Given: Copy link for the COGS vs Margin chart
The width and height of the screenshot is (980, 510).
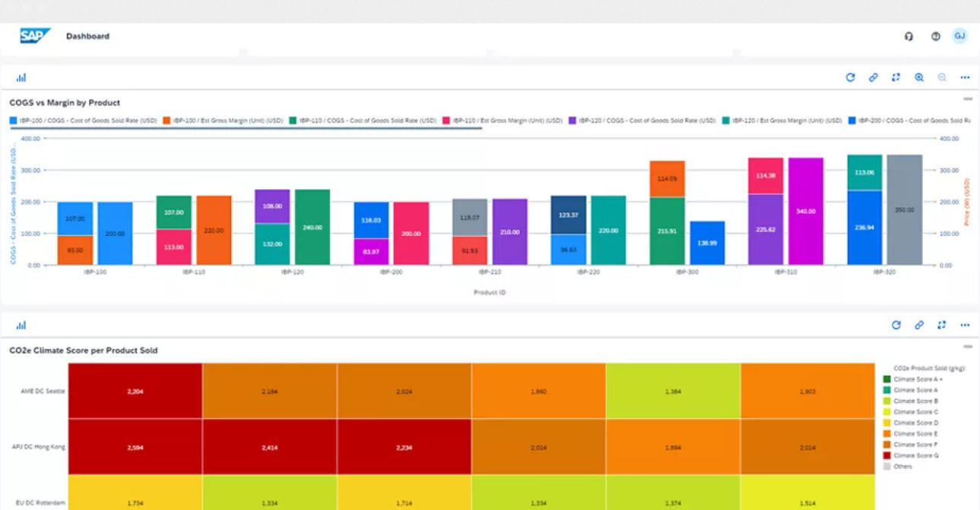Looking at the screenshot, I should (874, 77).
